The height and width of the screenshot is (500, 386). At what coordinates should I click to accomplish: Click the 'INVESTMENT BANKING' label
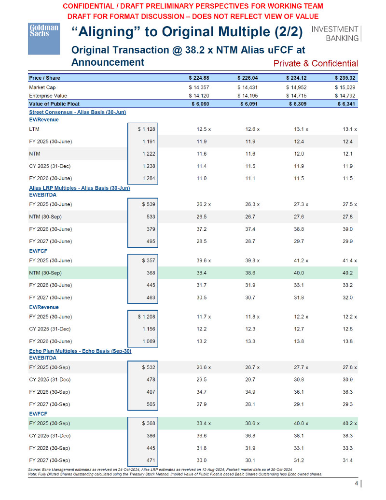(335, 33)
